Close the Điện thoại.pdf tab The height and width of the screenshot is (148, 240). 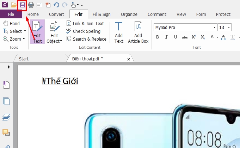click(129, 59)
